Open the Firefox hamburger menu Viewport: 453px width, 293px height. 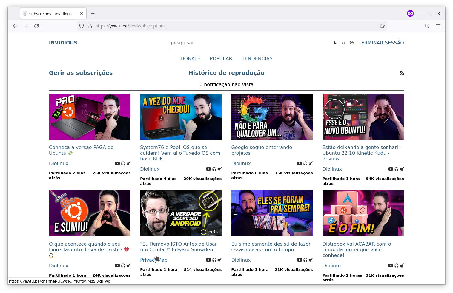click(x=438, y=26)
